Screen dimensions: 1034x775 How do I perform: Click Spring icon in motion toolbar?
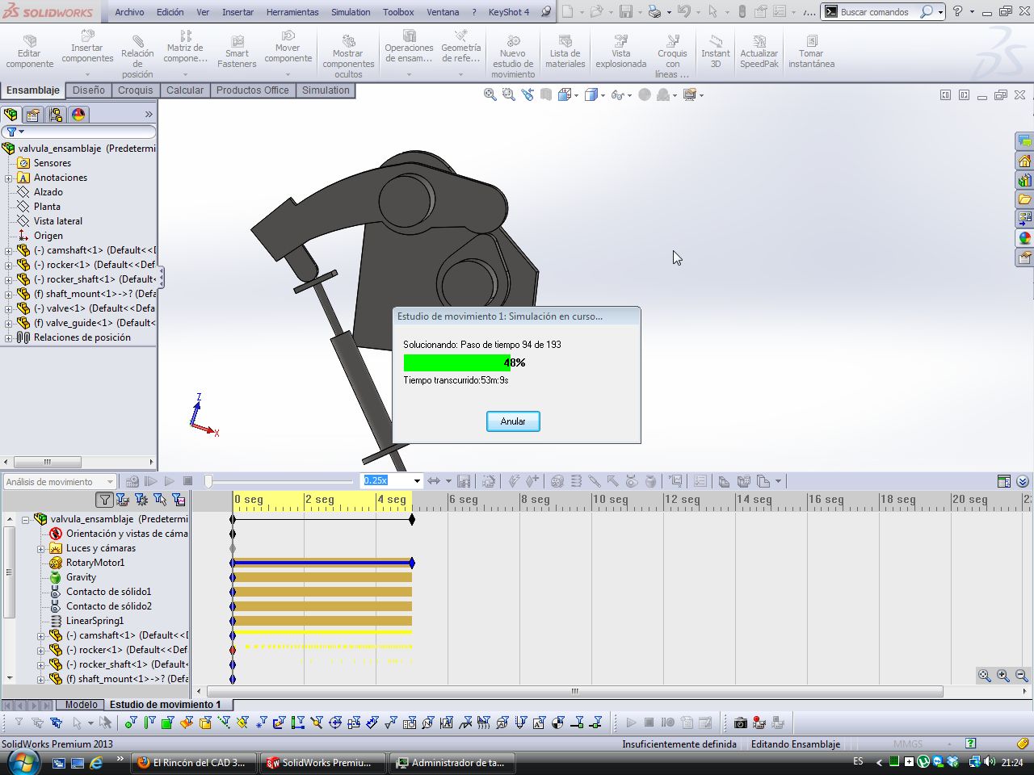(576, 481)
